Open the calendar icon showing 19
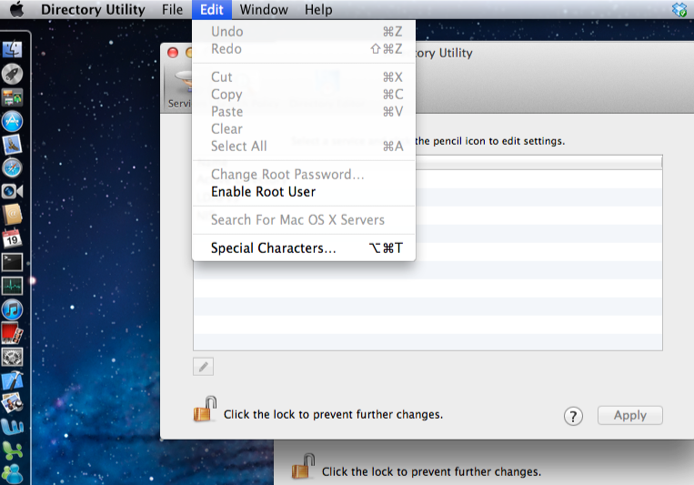Viewport: 694px width, 485px height. (13, 238)
